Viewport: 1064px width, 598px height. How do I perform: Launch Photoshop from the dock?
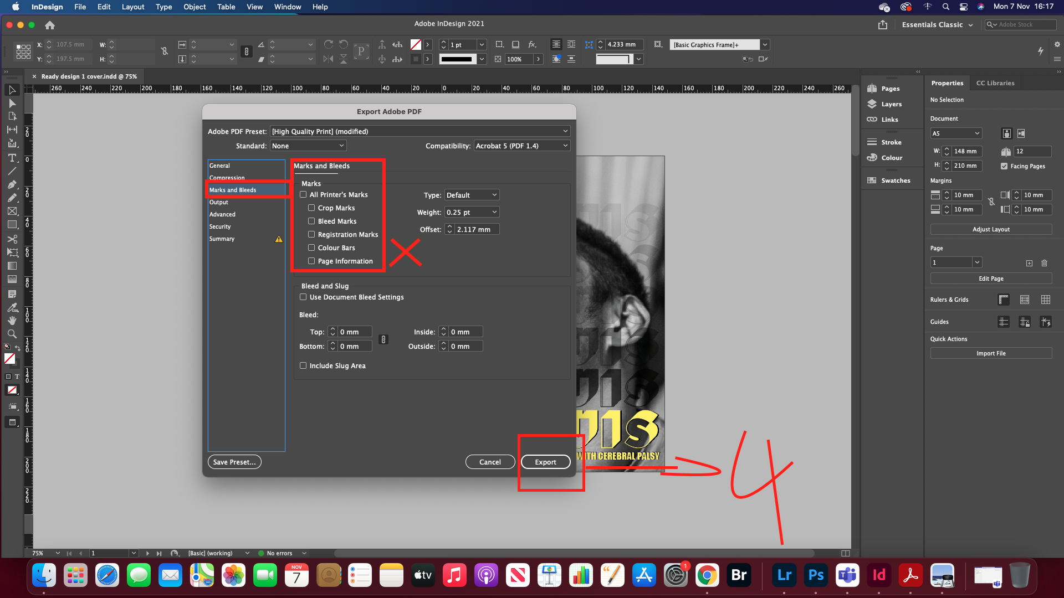(x=816, y=575)
